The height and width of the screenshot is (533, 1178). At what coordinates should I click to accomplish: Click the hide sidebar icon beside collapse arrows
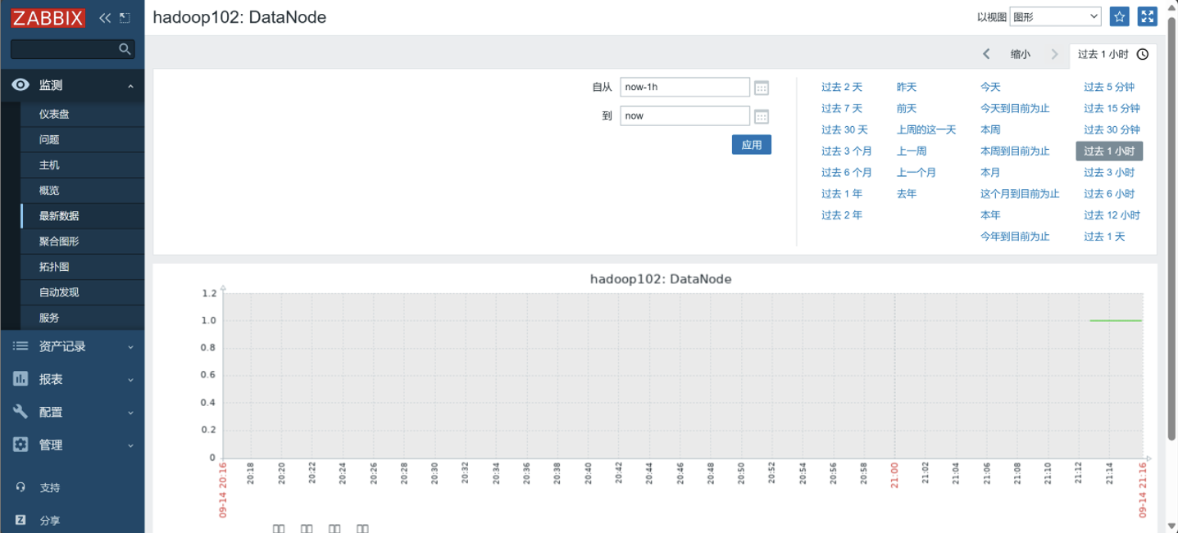tap(125, 17)
